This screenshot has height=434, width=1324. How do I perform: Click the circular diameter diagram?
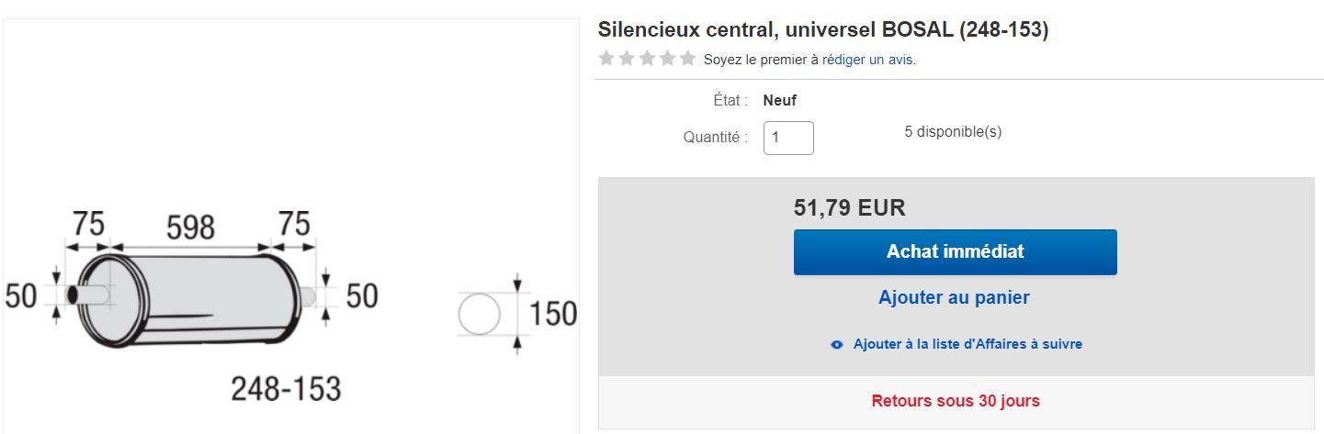[479, 314]
